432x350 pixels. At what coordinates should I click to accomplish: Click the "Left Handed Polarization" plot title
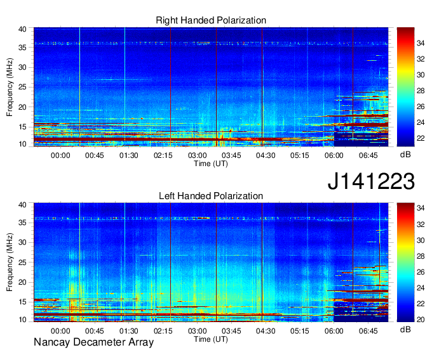[211, 196]
